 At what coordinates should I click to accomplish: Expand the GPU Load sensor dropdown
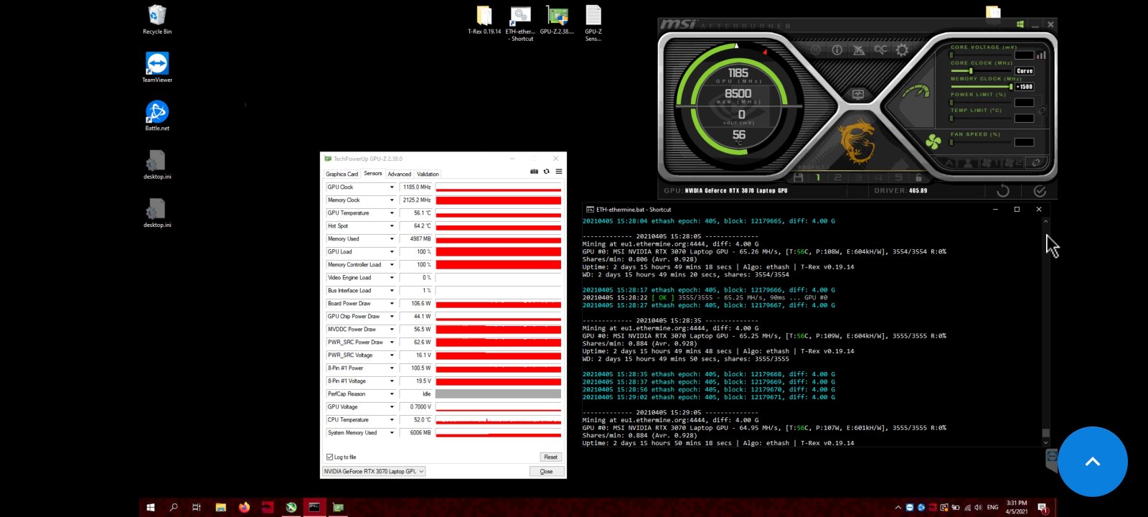[x=392, y=252]
